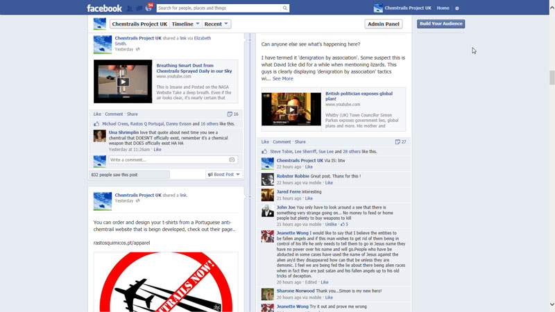The image size is (555, 312).
Task: Play the British politician video thumbnail
Action: click(291, 110)
